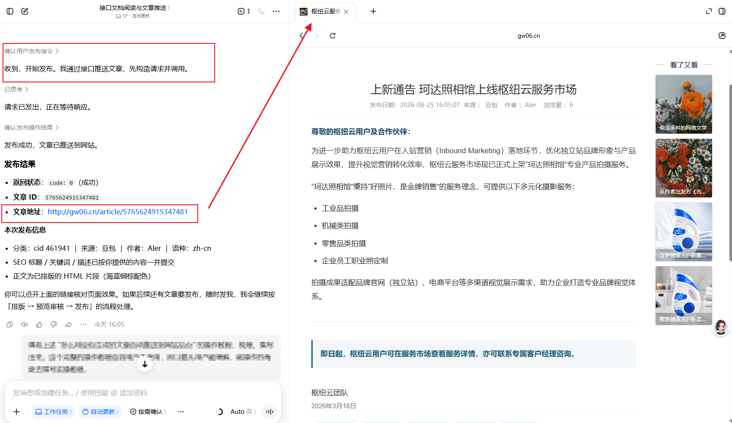Click the list item 零售品类拍摄
The height and width of the screenshot is (423, 732).
(x=344, y=244)
